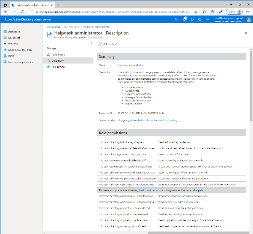Click the help question mark icon
Viewport: 253px width, 234px height.
click(x=200, y=19)
